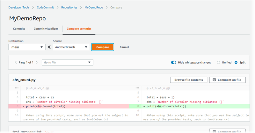
Task: Click Browse file contents button
Action: pyautogui.click(x=189, y=80)
